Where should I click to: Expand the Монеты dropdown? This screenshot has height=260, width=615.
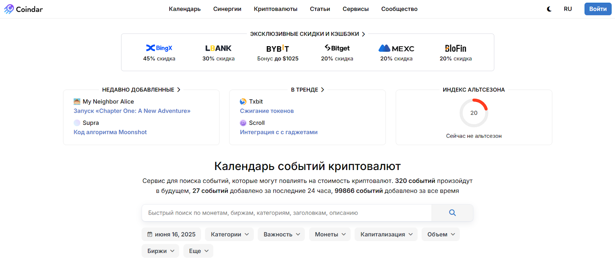[x=330, y=234]
